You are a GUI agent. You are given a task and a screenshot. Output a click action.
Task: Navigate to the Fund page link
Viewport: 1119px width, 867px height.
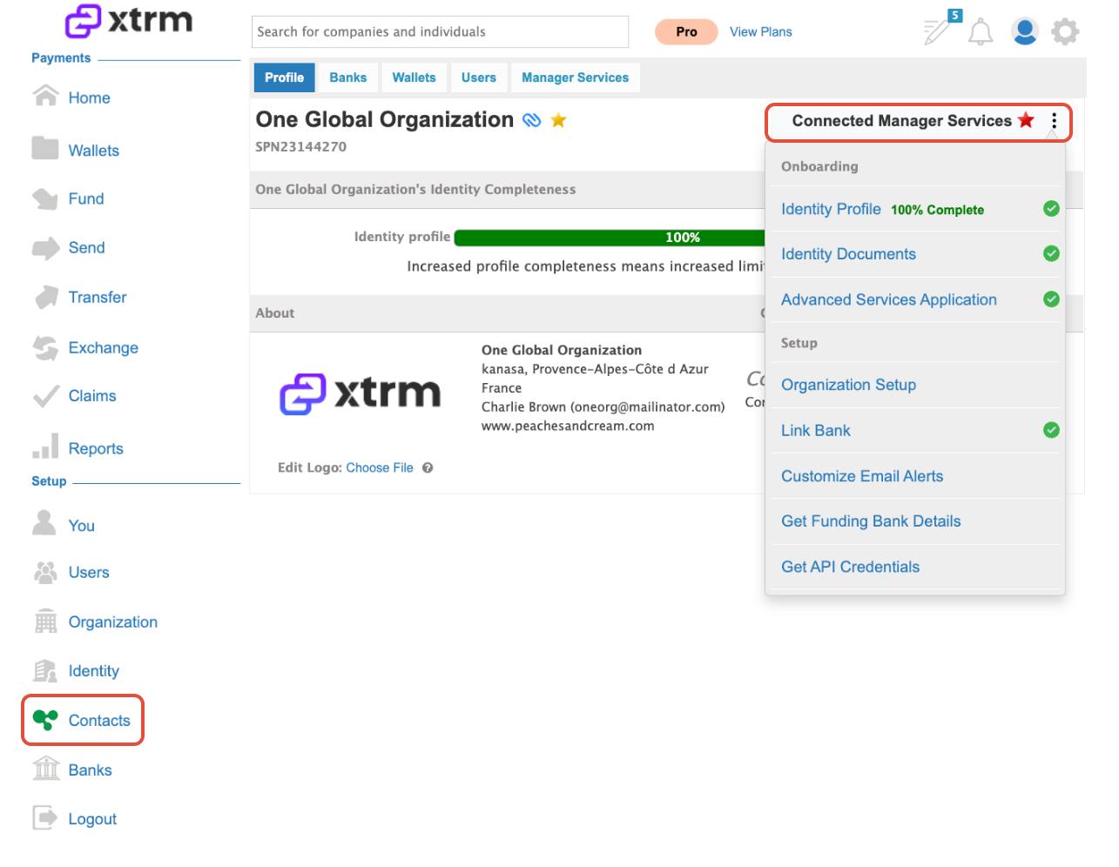86,198
